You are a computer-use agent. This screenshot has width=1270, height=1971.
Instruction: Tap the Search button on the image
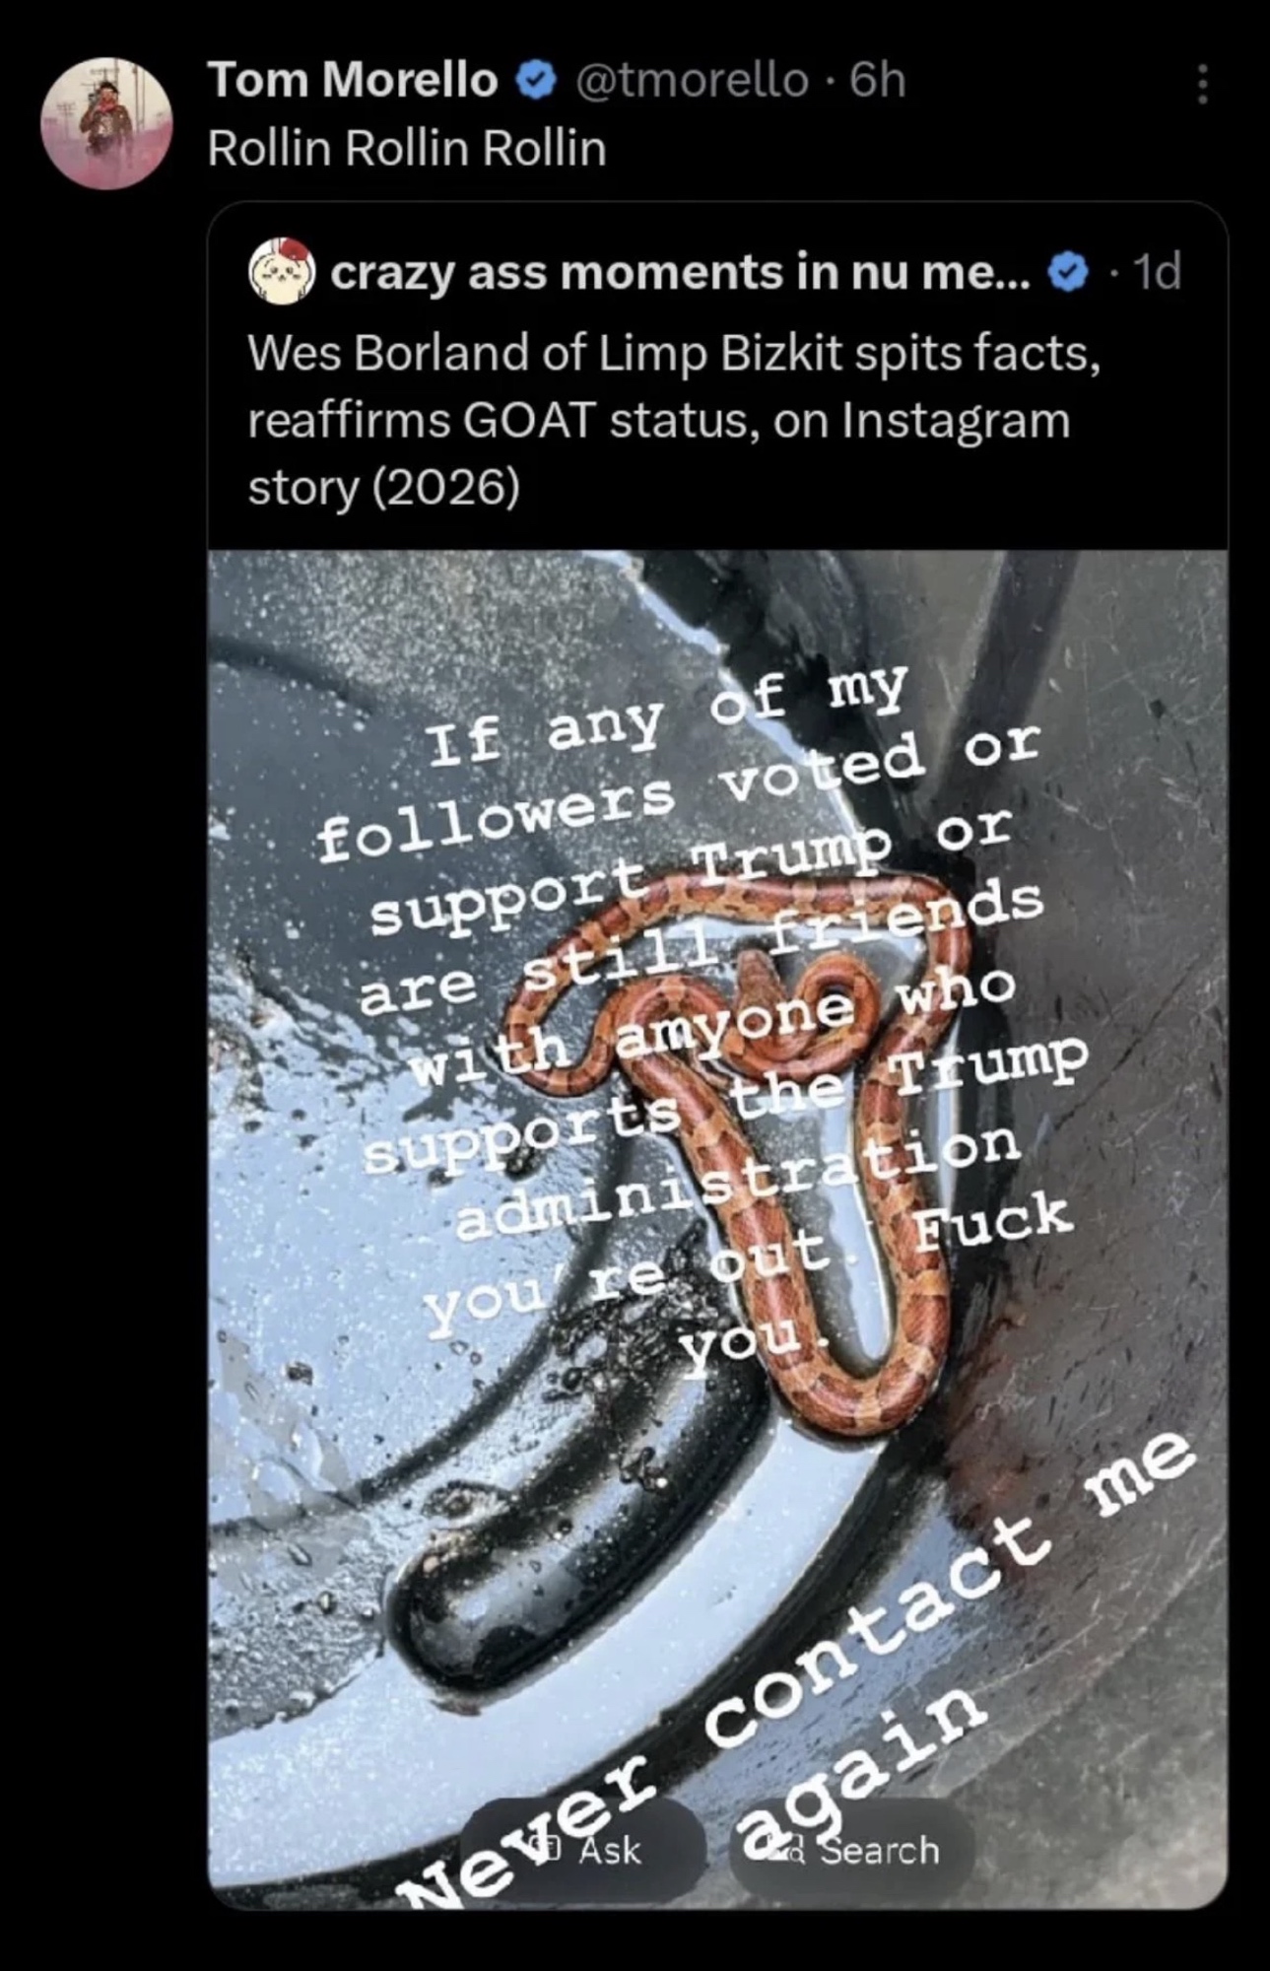pyautogui.click(x=852, y=1850)
